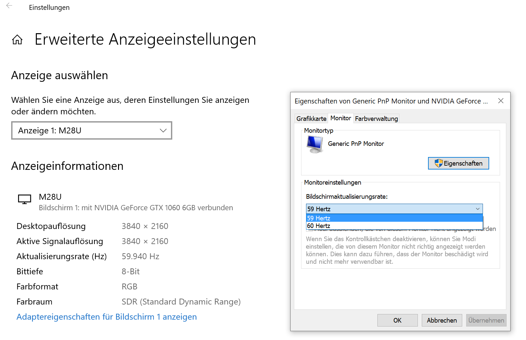The image size is (526, 340).
Task: Confirm with the OK button
Action: tap(397, 320)
